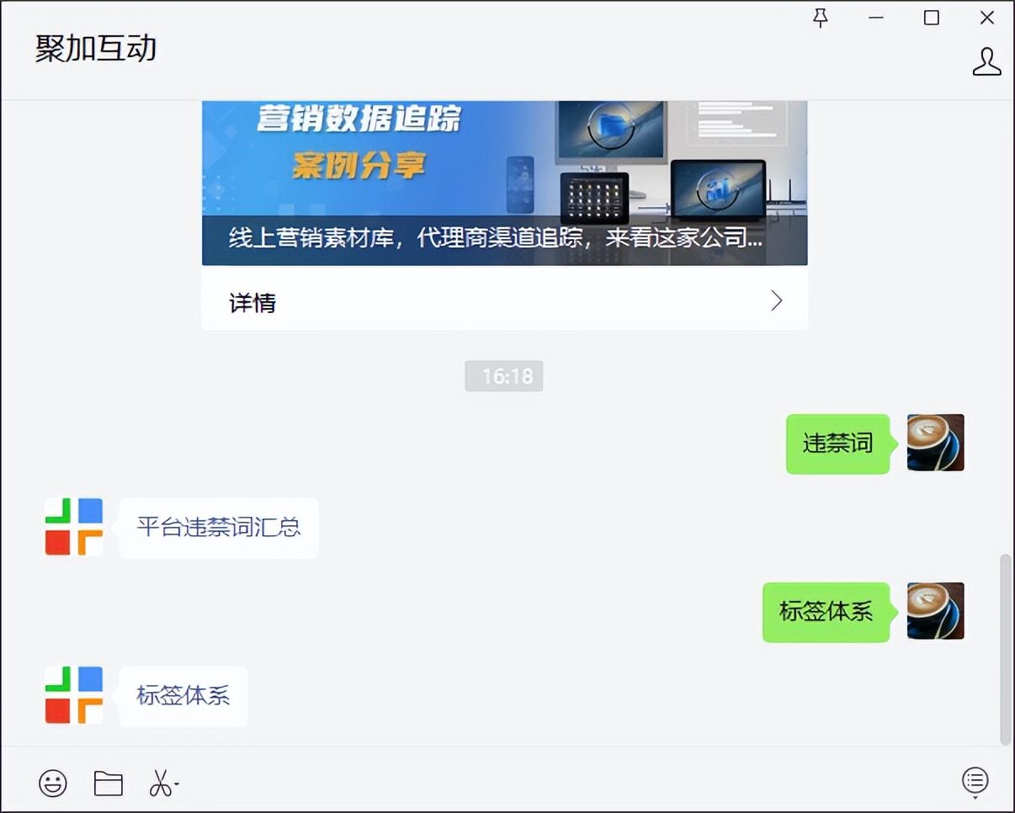Screen dimensions: 1015x813
Task: Expand the article with the 详情 chevron arrow
Action: (x=775, y=300)
